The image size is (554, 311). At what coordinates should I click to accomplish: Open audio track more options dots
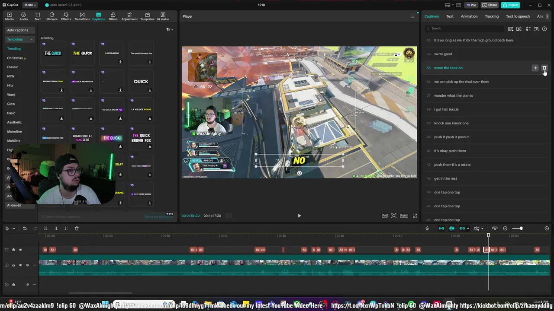coord(34,284)
